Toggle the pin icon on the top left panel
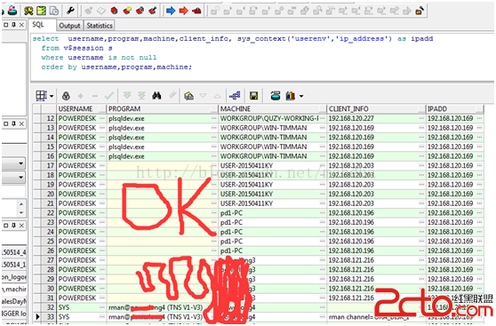This screenshot has height=326, width=496. 13,25
